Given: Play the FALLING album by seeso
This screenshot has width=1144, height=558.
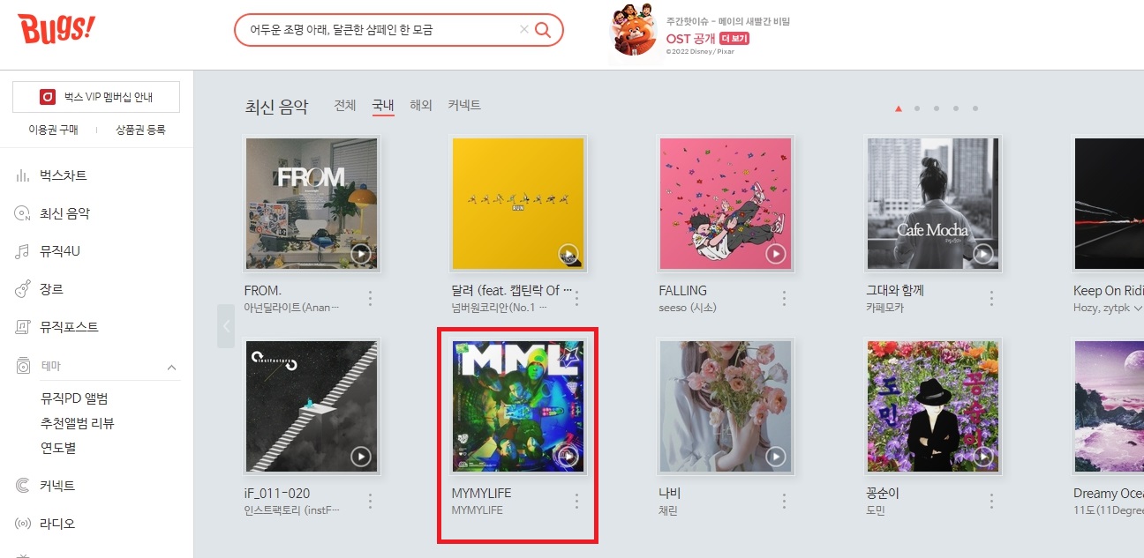Looking at the screenshot, I should click(x=775, y=254).
